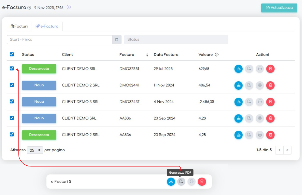Generate PDF for invoice DMO32437
Image resolution: width=302 pixels, height=195 pixels.
(249, 102)
